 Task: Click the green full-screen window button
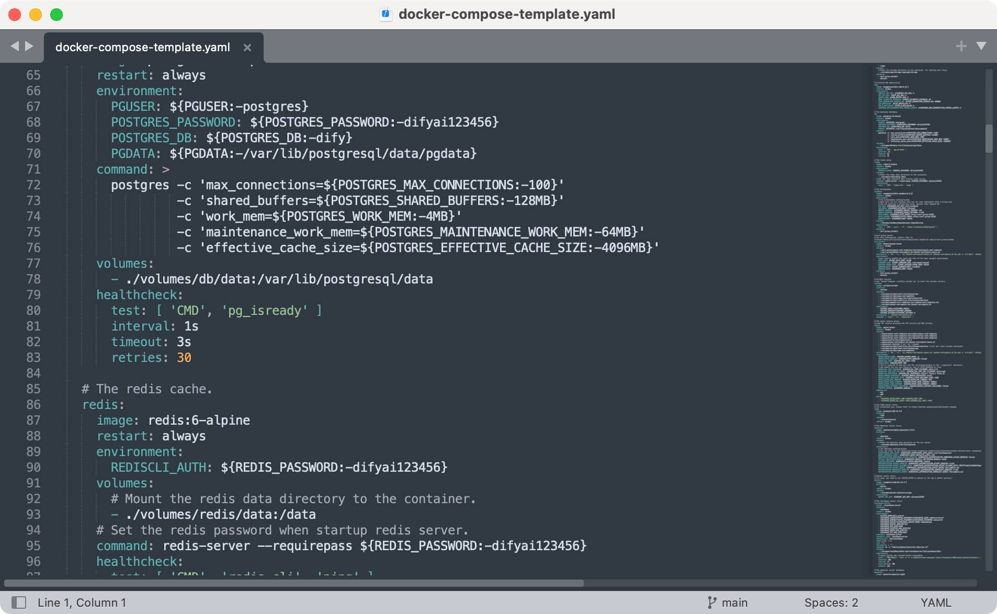coord(56,15)
